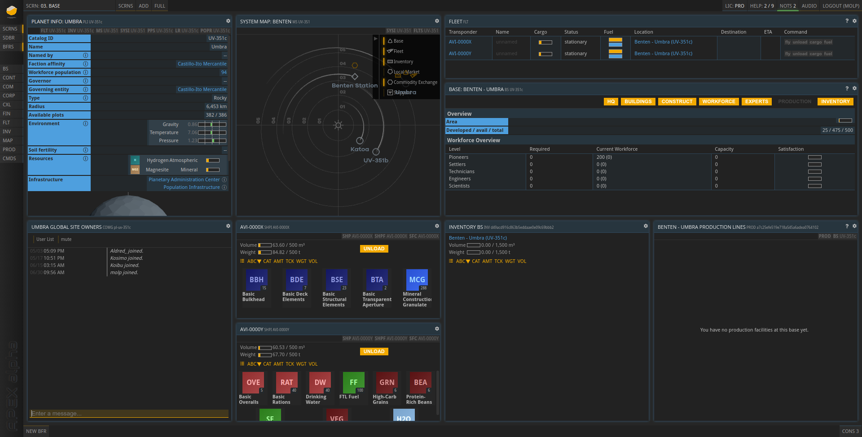Open Castillo-Ito Mercantile faction affinity link
The image size is (862, 437).
(x=202, y=64)
